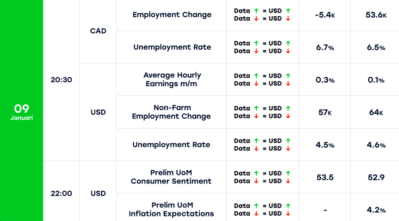This screenshot has height=221, width=399.
Task: Select the 22:00 time cell
Action: click(x=61, y=193)
